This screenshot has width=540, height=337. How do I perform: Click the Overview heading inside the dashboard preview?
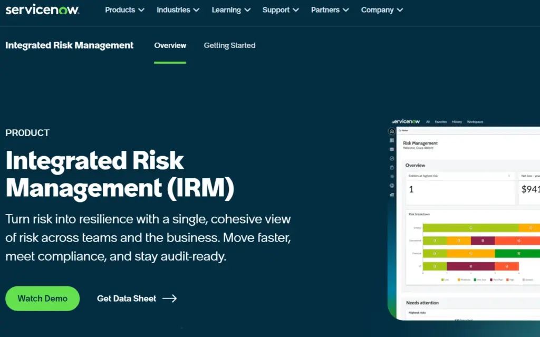click(x=416, y=166)
